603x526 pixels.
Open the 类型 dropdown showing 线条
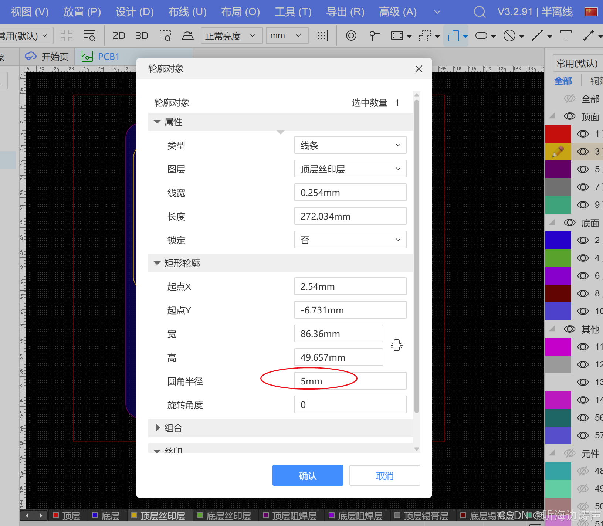point(350,145)
